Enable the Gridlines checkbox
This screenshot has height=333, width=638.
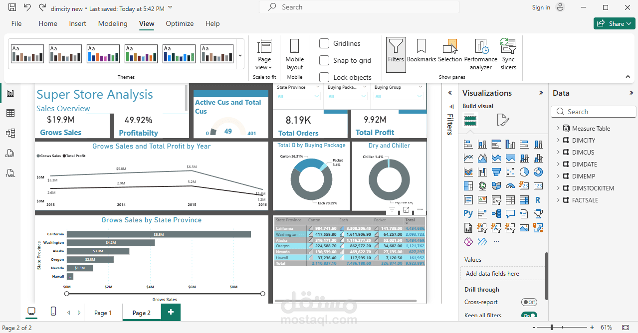(324, 43)
